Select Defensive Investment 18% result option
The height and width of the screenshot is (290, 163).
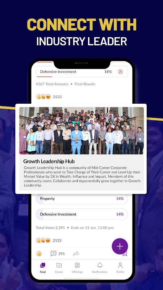(x=82, y=71)
